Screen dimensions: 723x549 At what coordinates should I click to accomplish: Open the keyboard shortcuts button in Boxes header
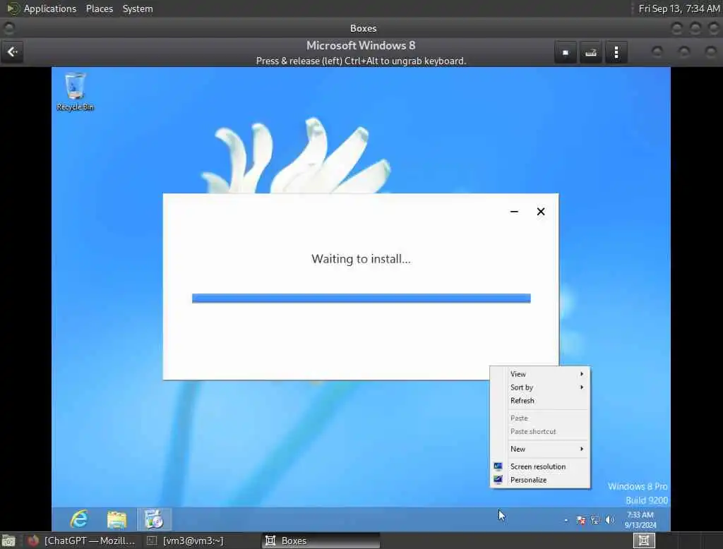click(591, 52)
